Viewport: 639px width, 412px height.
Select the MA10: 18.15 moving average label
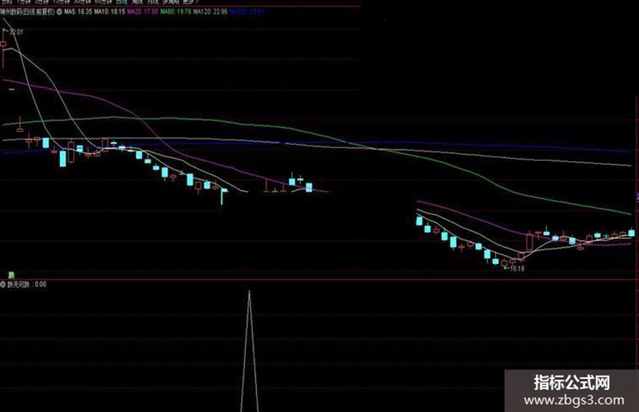[110, 12]
